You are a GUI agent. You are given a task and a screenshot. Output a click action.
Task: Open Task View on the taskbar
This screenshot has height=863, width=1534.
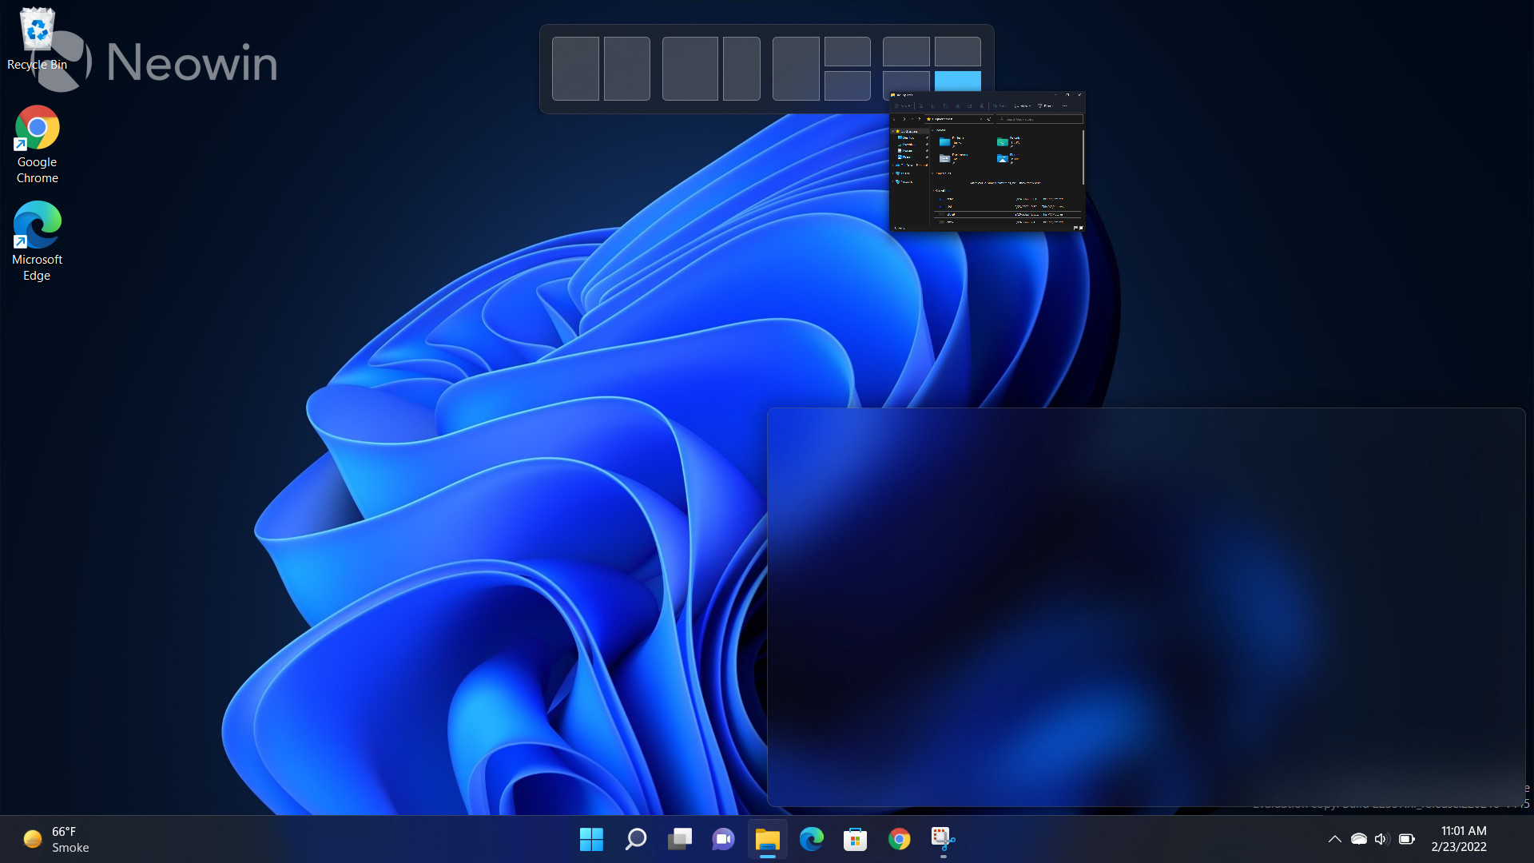[x=680, y=839]
